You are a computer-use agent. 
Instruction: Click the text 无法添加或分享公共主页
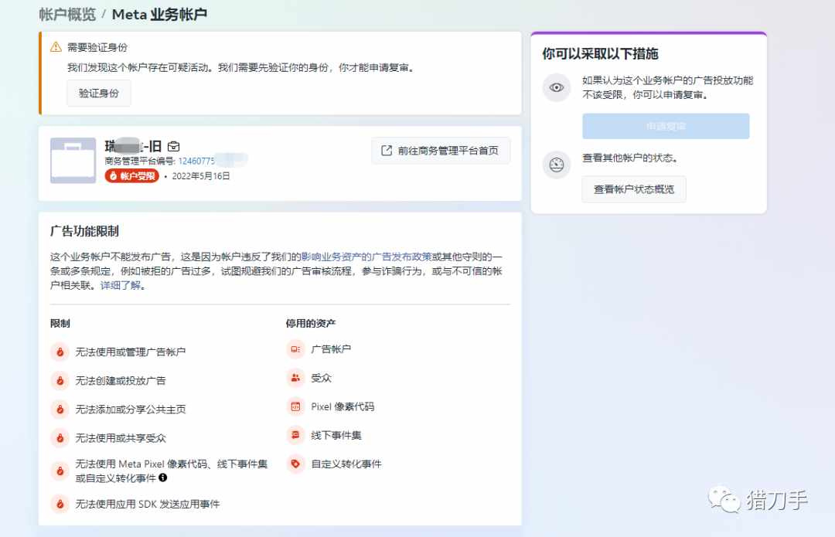tap(131, 410)
